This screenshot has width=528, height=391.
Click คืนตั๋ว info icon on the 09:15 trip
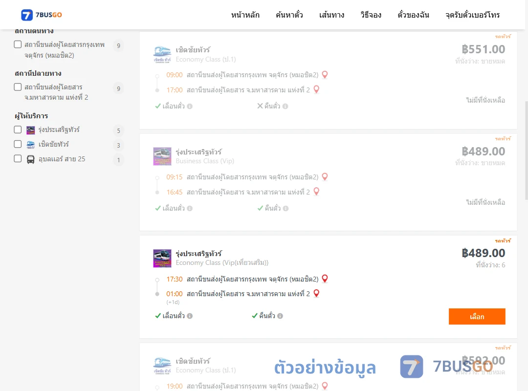pos(286,209)
